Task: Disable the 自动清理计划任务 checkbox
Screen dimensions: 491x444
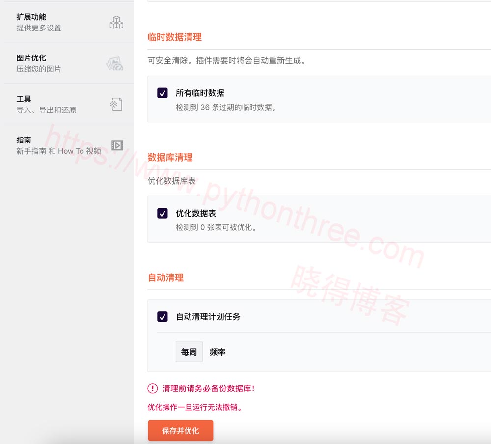Action: (x=163, y=317)
